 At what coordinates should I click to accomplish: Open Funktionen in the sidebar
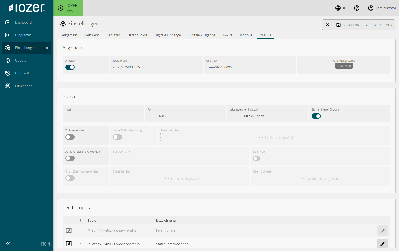[x=27, y=86]
